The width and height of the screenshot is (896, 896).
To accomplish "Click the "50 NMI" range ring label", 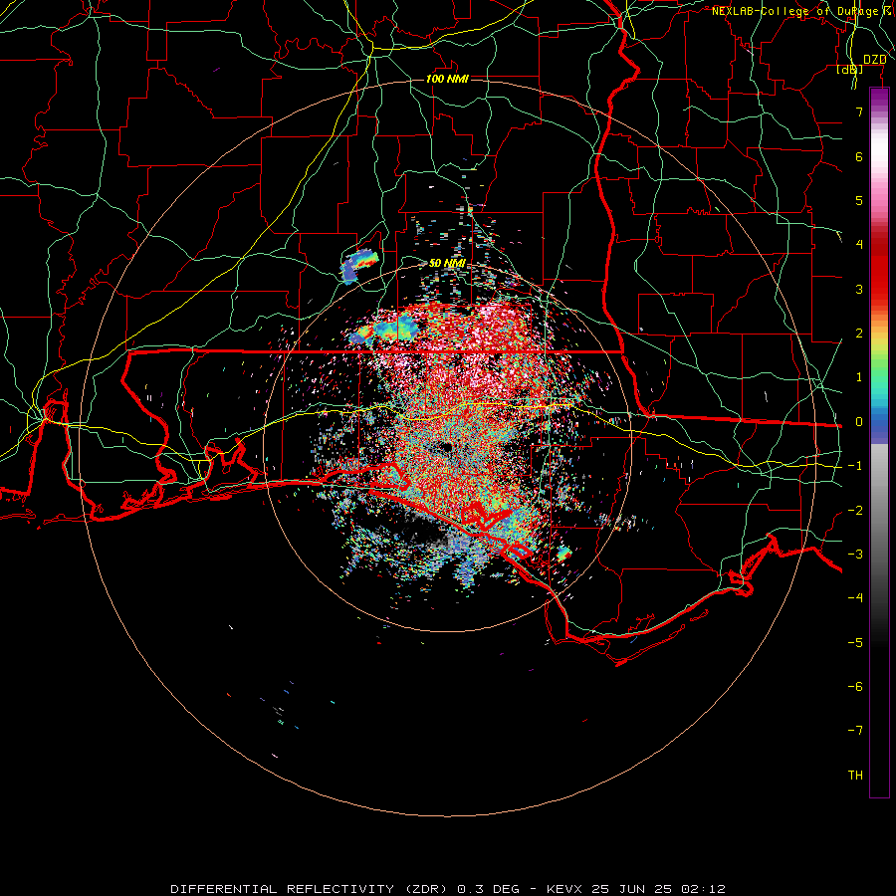I will pyautogui.click(x=447, y=263).
